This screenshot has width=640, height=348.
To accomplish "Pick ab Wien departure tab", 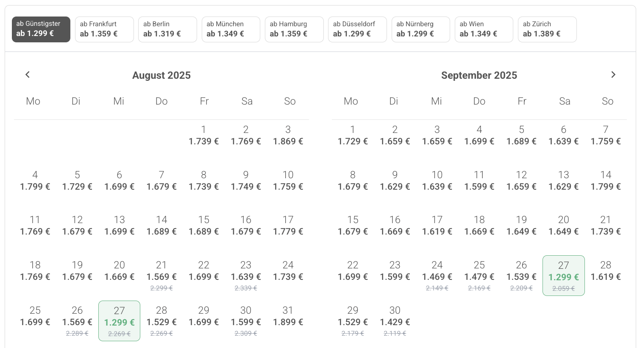I will (484, 29).
